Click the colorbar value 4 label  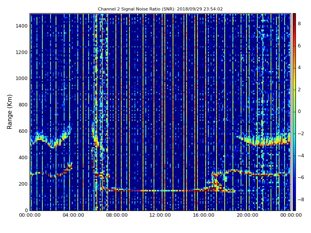pos(299,68)
